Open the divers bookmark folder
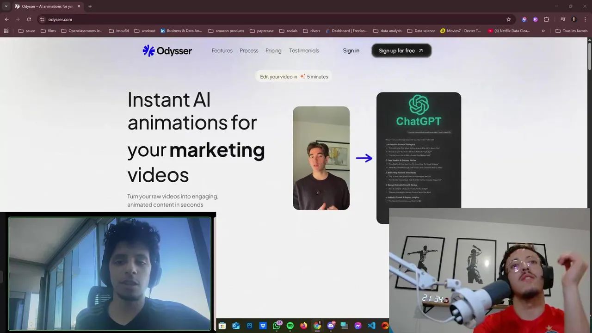592x333 pixels. pyautogui.click(x=312, y=31)
